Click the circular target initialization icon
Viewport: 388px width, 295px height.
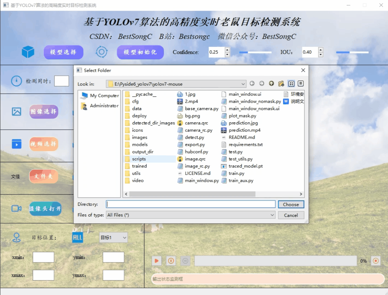coord(101,52)
